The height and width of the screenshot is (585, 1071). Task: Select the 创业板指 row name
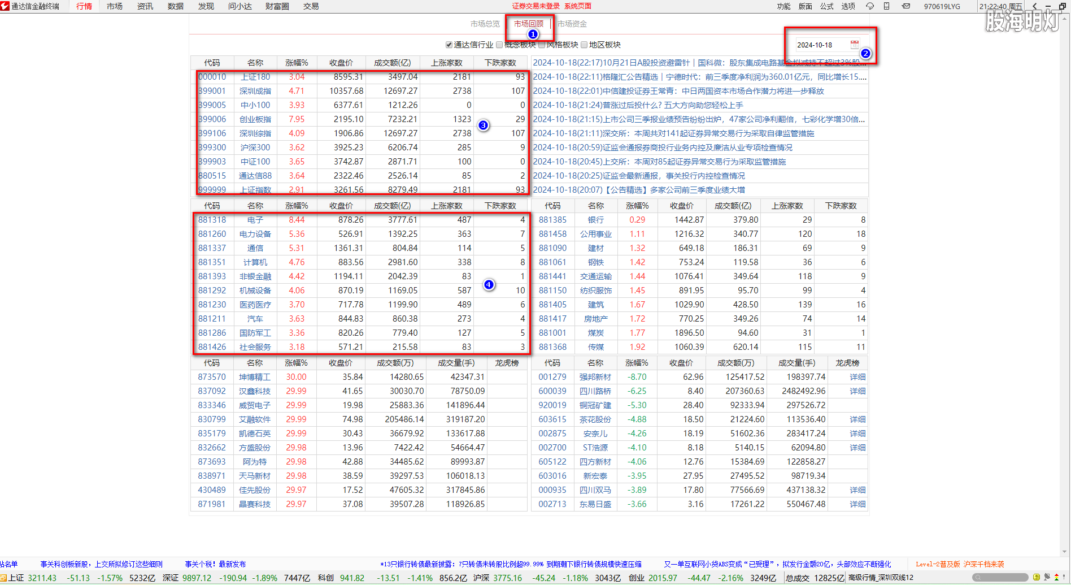(255, 119)
